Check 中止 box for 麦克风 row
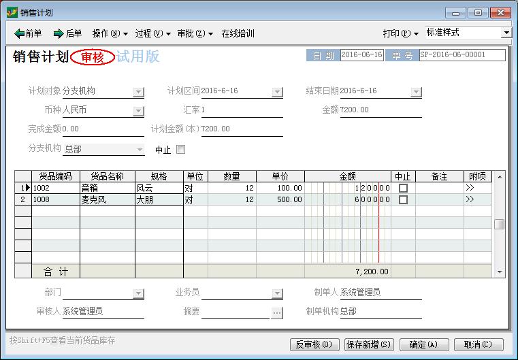The width and height of the screenshot is (518, 360). tap(403, 200)
